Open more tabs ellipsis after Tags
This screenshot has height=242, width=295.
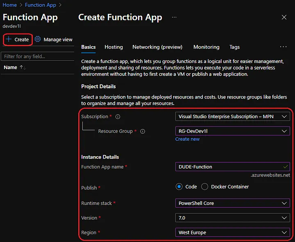click(283, 47)
